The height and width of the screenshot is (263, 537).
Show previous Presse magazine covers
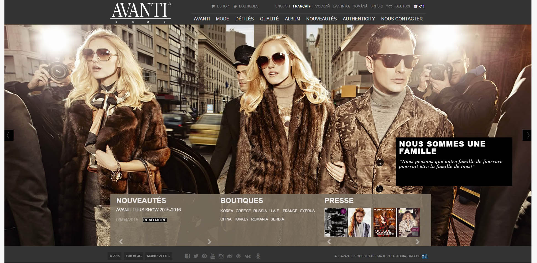click(329, 242)
